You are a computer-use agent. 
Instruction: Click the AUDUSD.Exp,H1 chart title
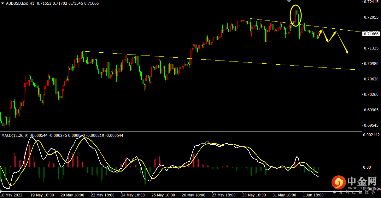click(x=20, y=3)
